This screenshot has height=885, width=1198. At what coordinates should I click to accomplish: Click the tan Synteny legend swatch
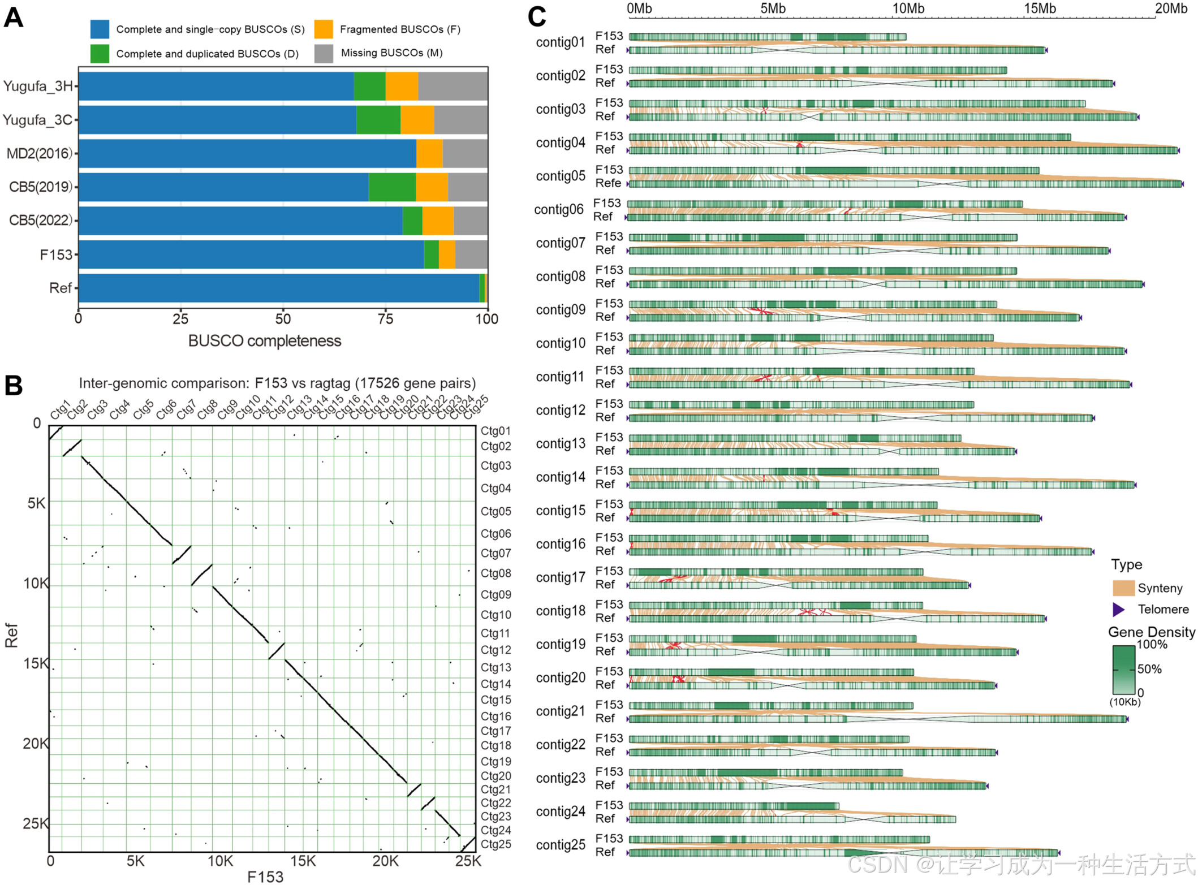click(1123, 588)
